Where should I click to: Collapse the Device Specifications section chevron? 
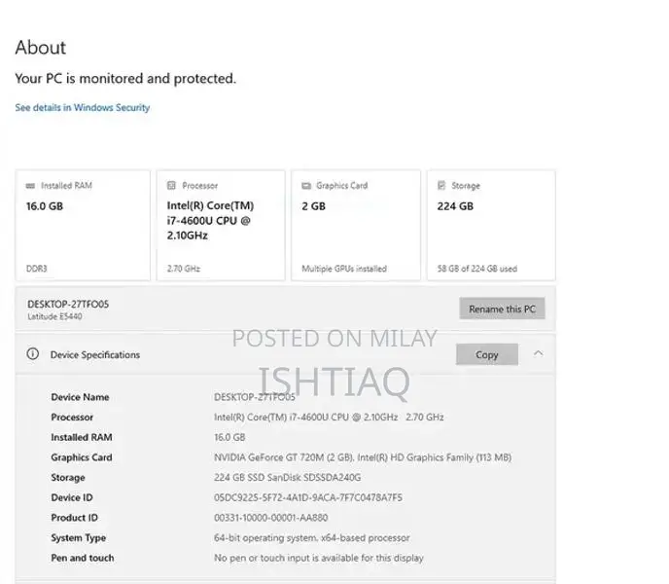click(x=539, y=353)
